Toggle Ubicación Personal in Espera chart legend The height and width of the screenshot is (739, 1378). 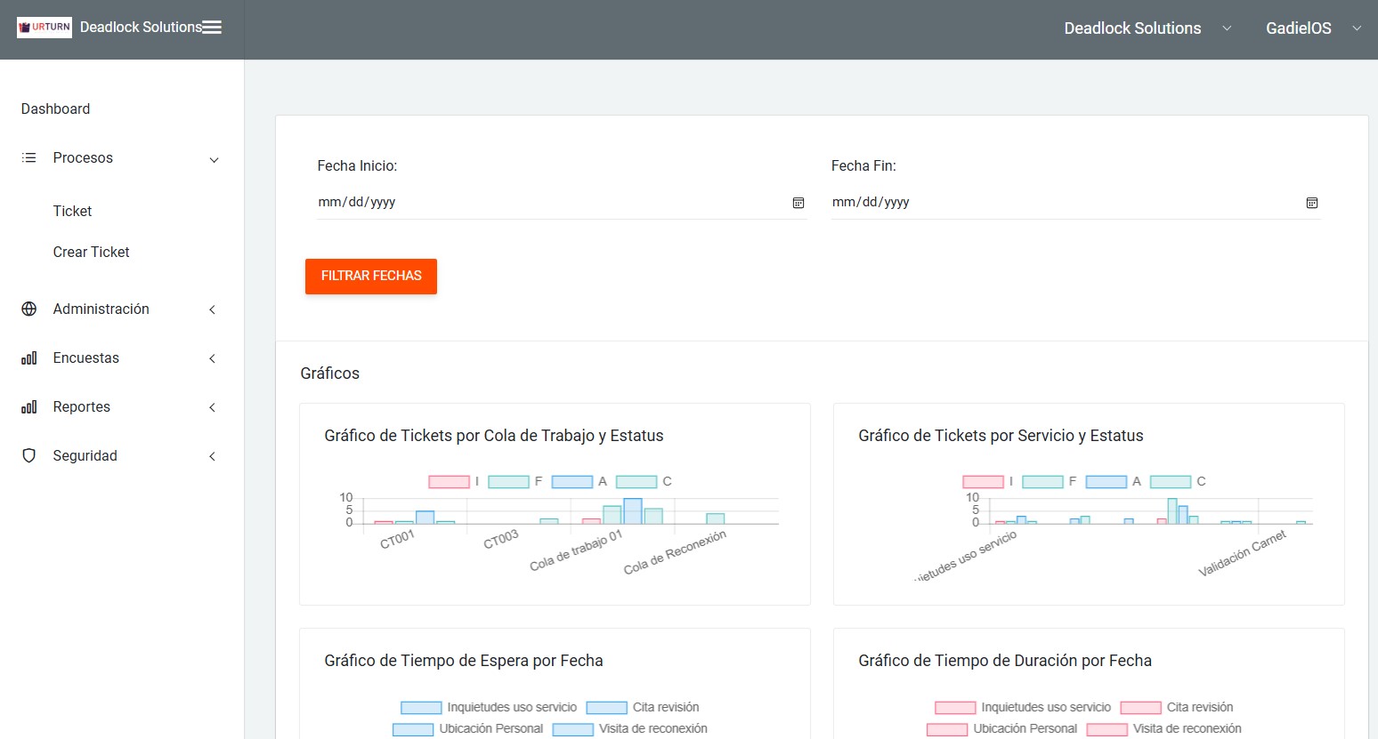pos(467,728)
